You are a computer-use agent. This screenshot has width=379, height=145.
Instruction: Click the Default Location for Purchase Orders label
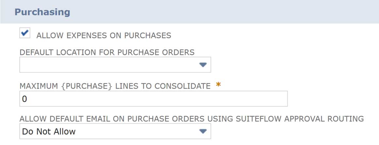[107, 52]
